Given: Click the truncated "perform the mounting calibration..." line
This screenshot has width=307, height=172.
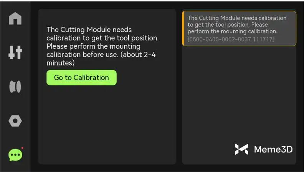Looking at the screenshot, I should pyautogui.click(x=233, y=31).
